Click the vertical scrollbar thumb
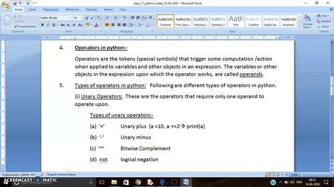The width and height of the screenshot is (334, 187). pyautogui.click(x=332, y=86)
